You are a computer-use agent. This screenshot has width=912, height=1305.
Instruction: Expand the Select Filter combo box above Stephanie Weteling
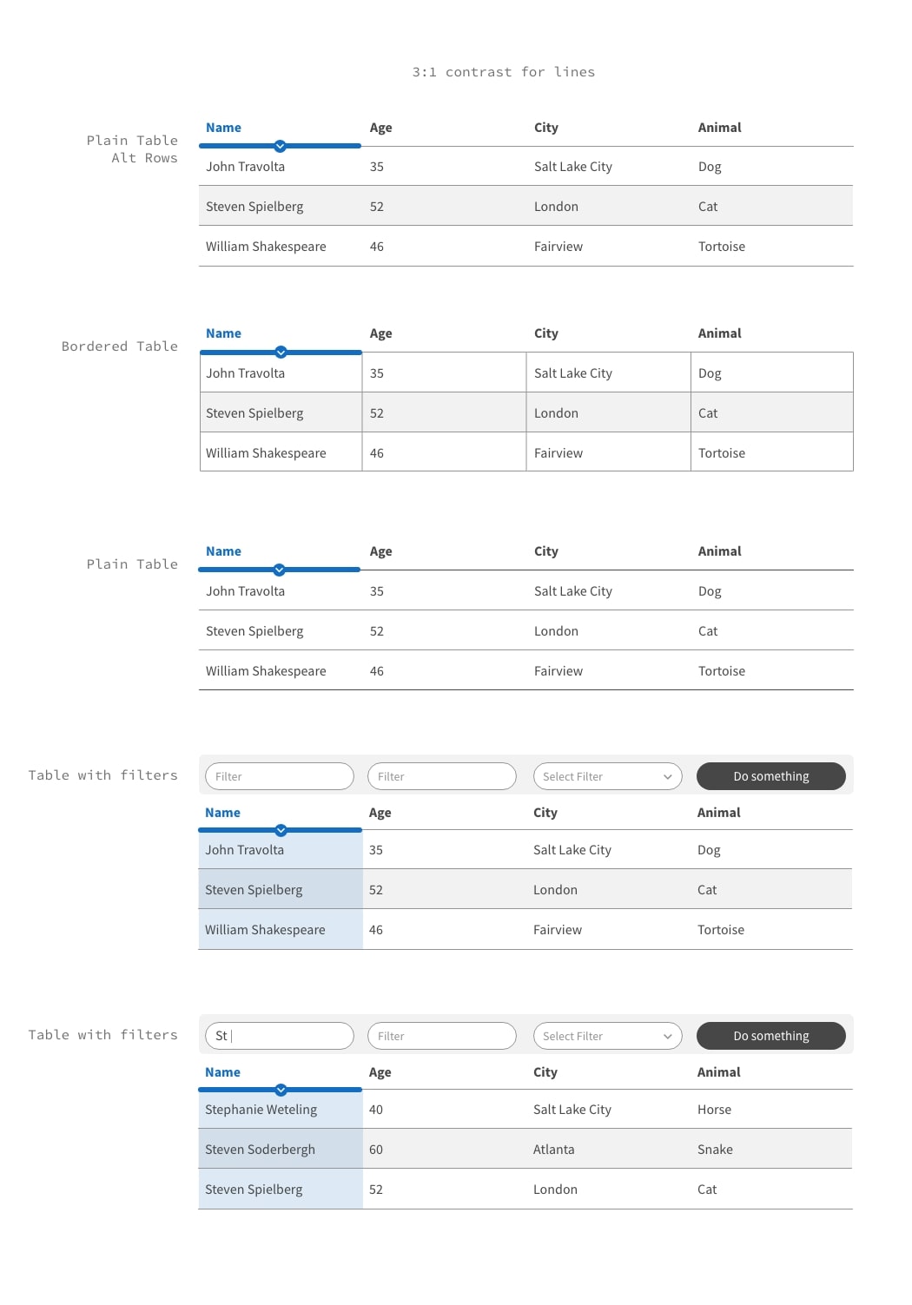pyautogui.click(x=608, y=1036)
